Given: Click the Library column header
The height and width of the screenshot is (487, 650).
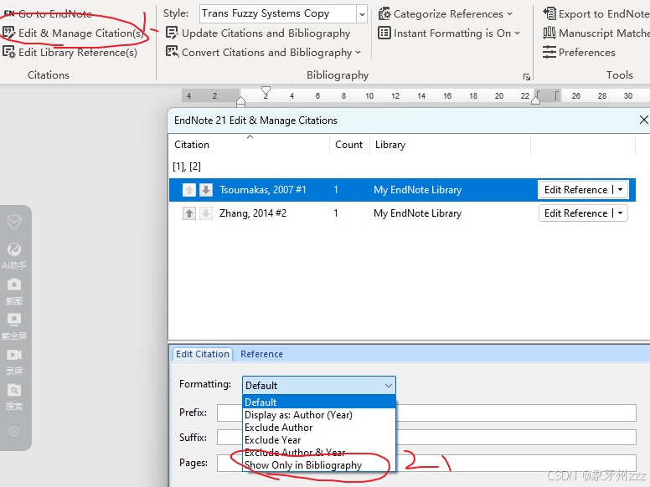Looking at the screenshot, I should (450, 145).
